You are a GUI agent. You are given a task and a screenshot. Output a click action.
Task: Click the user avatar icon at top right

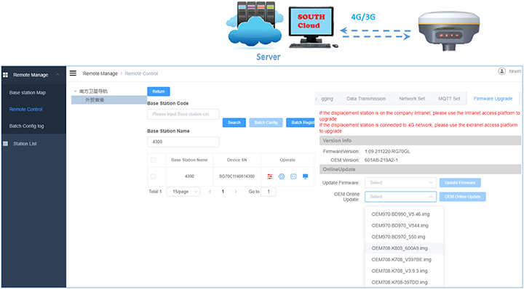tap(501, 71)
